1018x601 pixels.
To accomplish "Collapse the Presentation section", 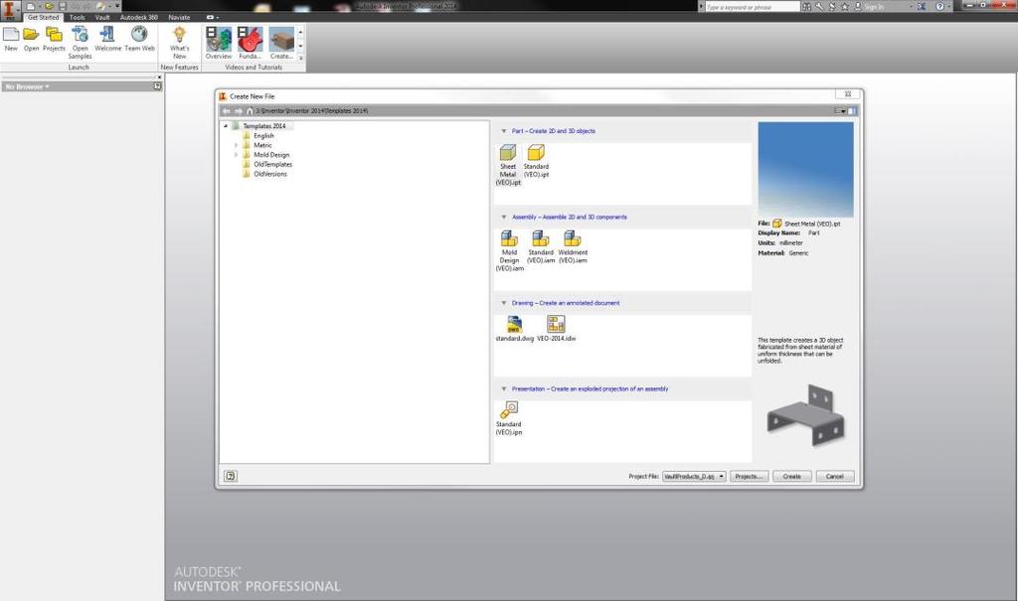I will (x=504, y=388).
